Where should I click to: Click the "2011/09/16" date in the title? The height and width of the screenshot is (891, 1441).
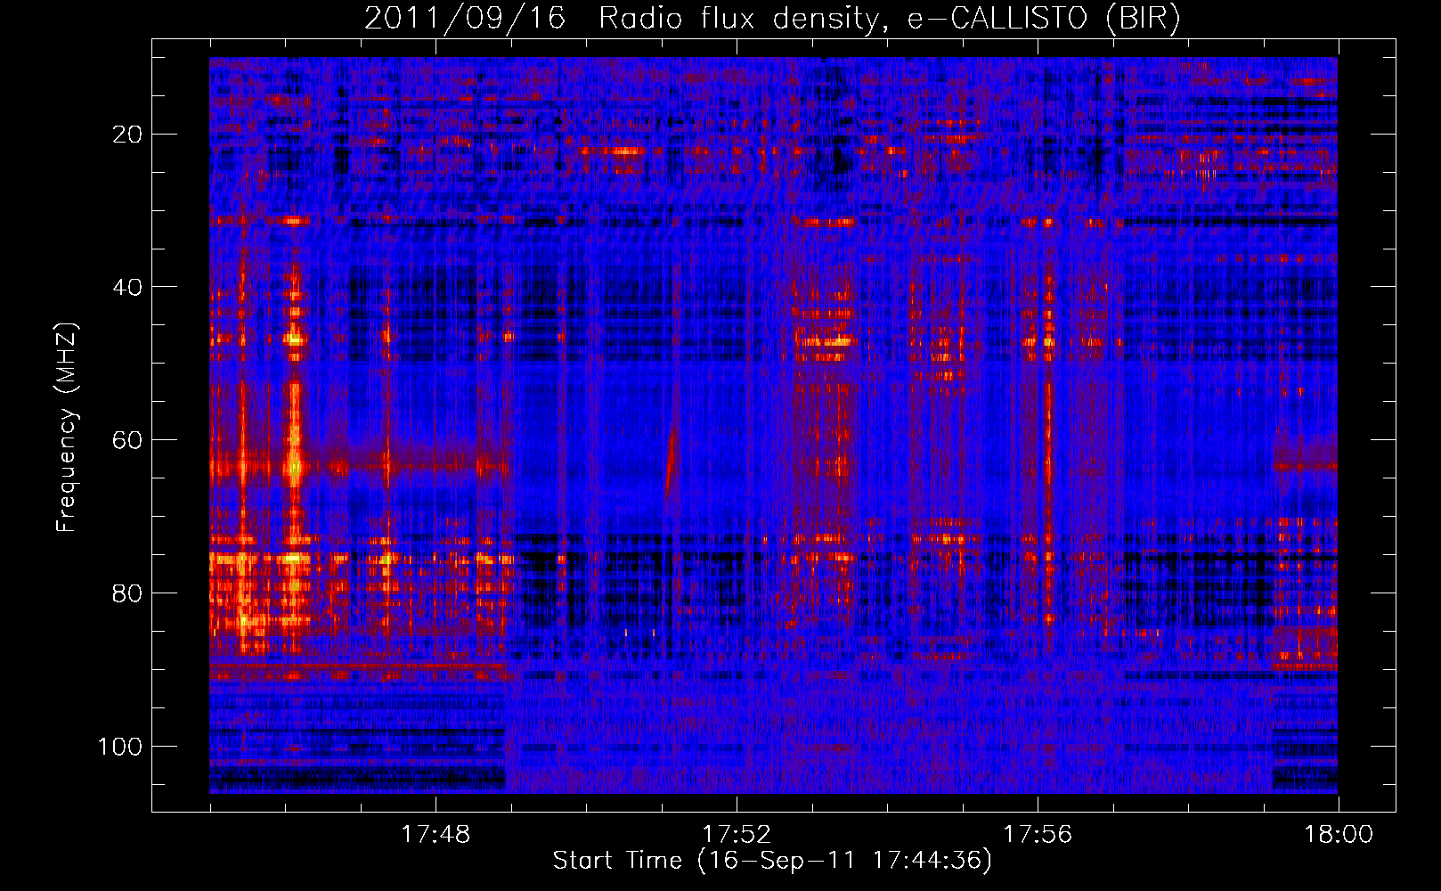pyautogui.click(x=465, y=19)
